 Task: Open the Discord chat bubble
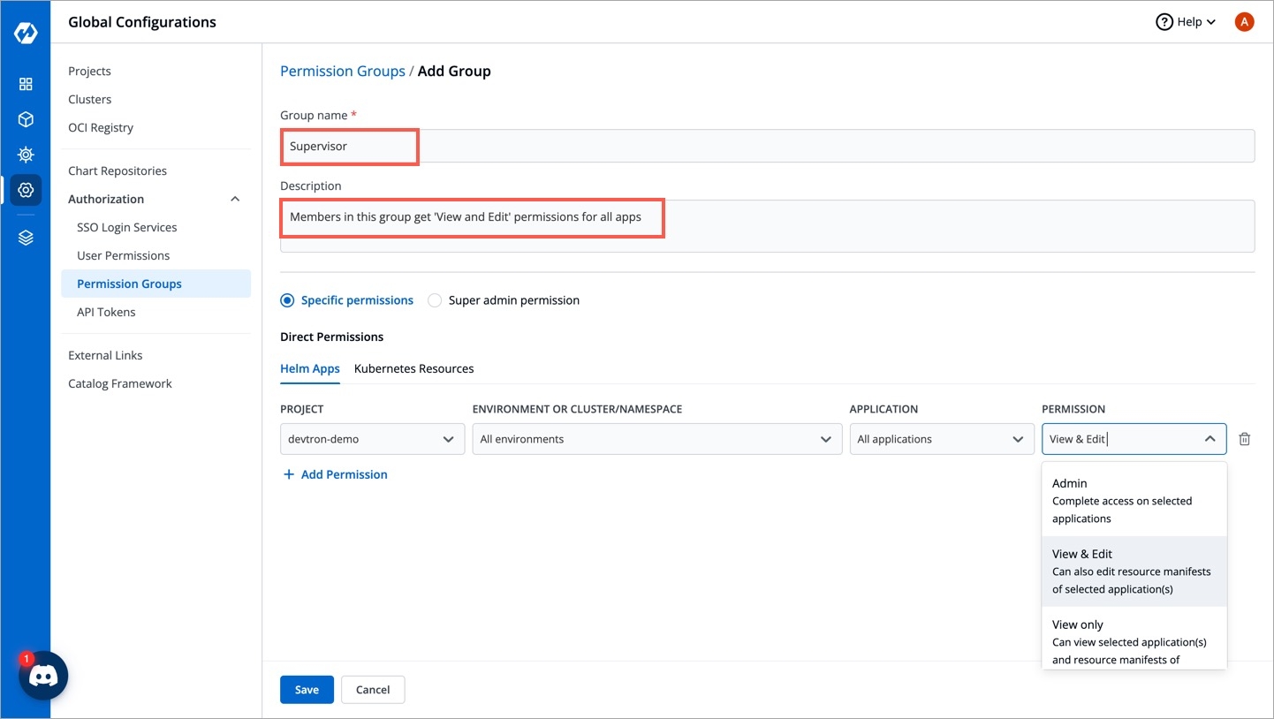click(x=43, y=676)
